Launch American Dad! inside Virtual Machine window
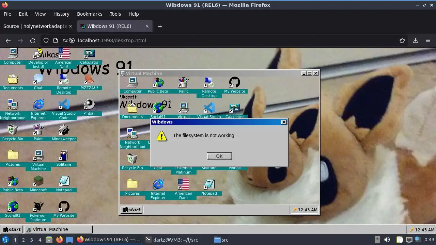436x245 pixels. 183,189
